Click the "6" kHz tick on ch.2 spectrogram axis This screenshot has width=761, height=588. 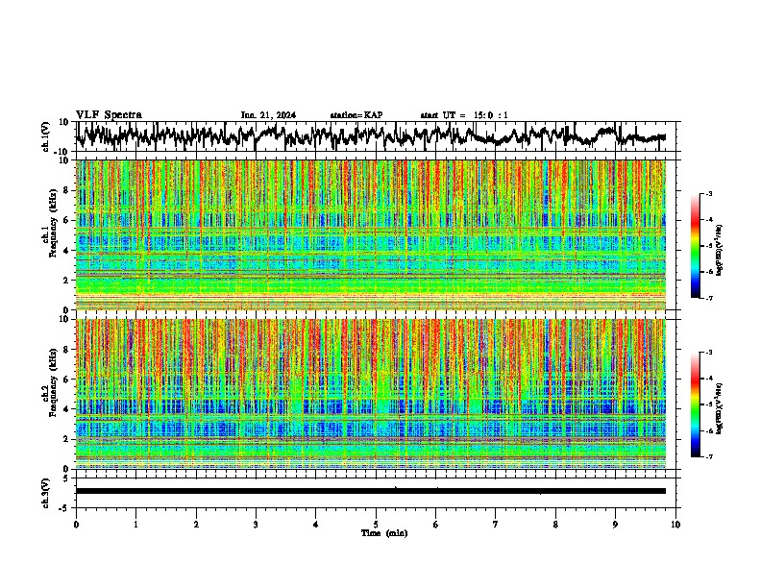click(66, 380)
